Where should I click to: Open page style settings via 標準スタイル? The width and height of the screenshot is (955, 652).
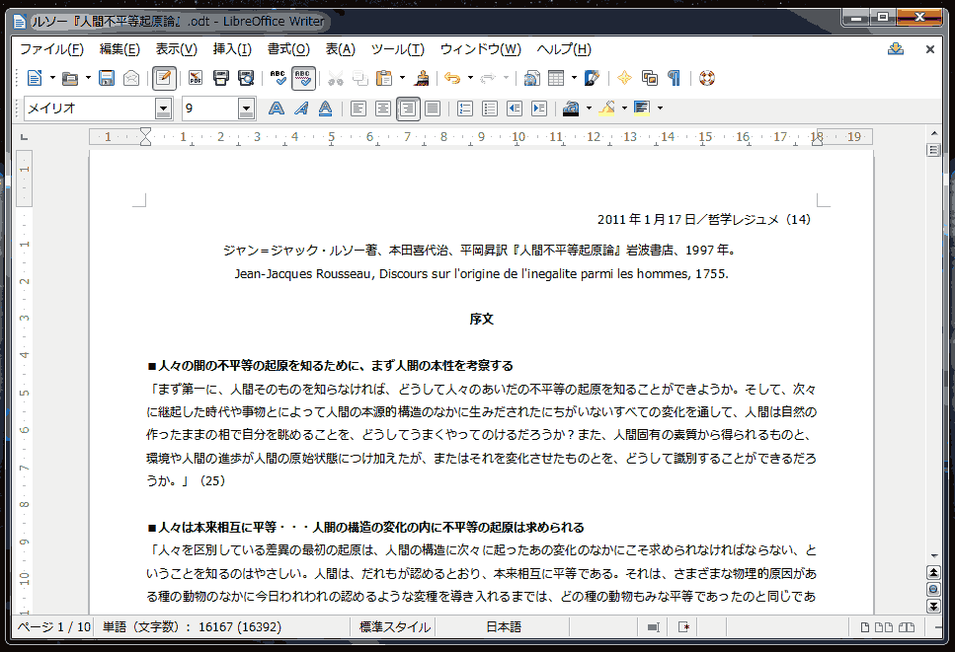(x=395, y=626)
